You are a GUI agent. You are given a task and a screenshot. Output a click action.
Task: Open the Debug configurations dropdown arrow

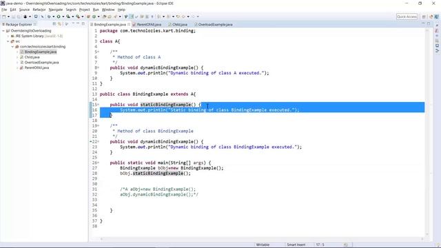pos(54,17)
